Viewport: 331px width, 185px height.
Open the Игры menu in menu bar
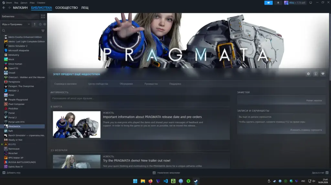point(32,3)
